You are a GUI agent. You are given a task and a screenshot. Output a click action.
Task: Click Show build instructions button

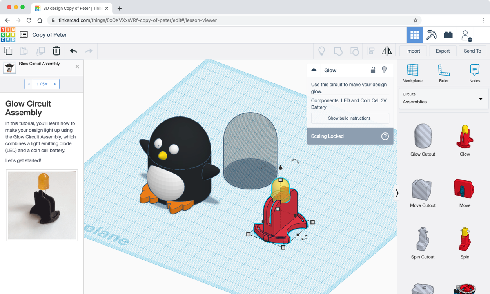(x=350, y=118)
